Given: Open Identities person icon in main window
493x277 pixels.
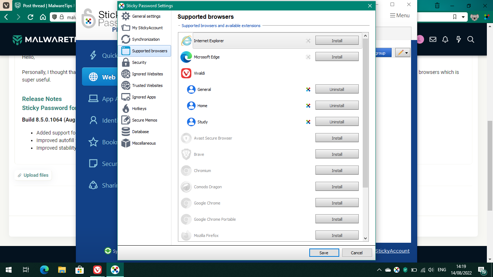Looking at the screenshot, I should pos(93,120).
